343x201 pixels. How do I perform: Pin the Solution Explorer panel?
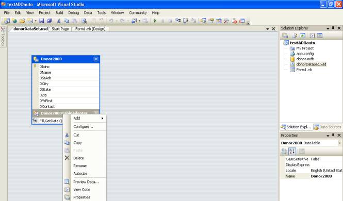333,28
